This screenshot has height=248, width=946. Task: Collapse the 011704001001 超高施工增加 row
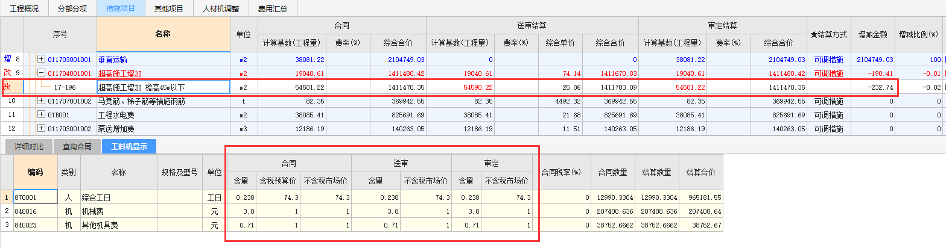(x=41, y=73)
